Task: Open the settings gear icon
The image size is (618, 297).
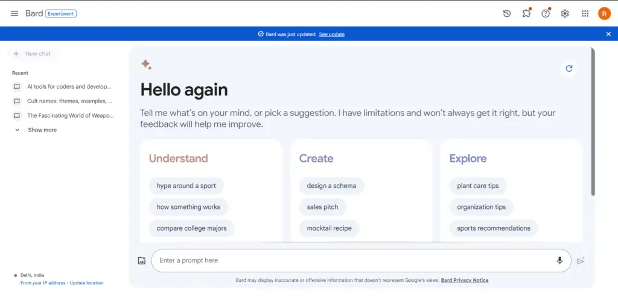Action: (565, 13)
